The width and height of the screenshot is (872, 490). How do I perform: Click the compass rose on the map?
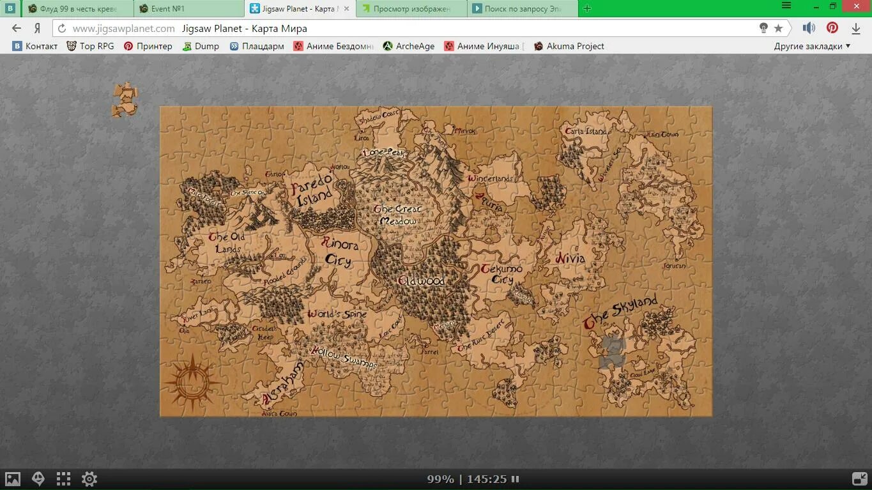click(x=192, y=382)
